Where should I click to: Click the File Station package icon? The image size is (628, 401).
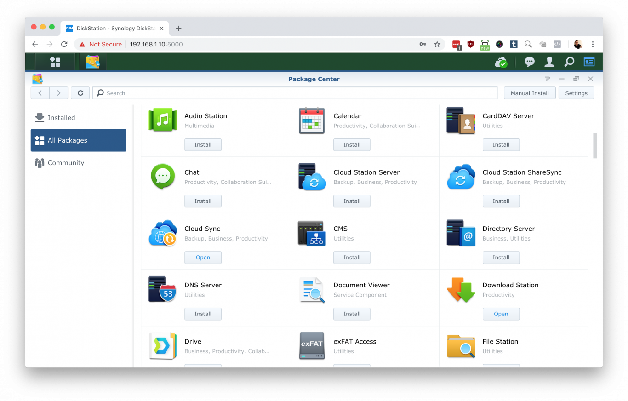pos(461,346)
